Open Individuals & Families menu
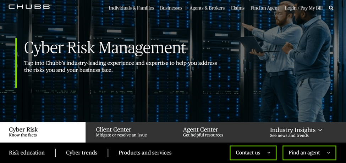This screenshot has height=163, width=346. tap(131, 8)
